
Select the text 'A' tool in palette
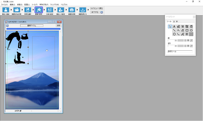pyautogui.click(x=174, y=27)
